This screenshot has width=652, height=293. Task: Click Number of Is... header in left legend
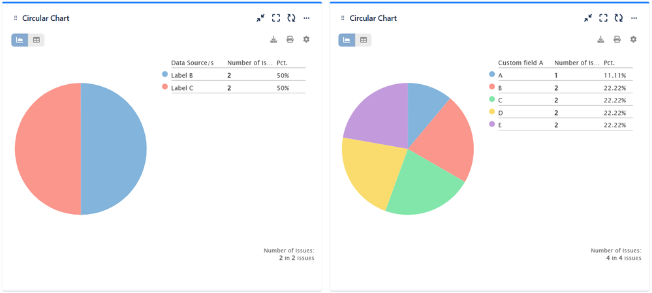250,63
